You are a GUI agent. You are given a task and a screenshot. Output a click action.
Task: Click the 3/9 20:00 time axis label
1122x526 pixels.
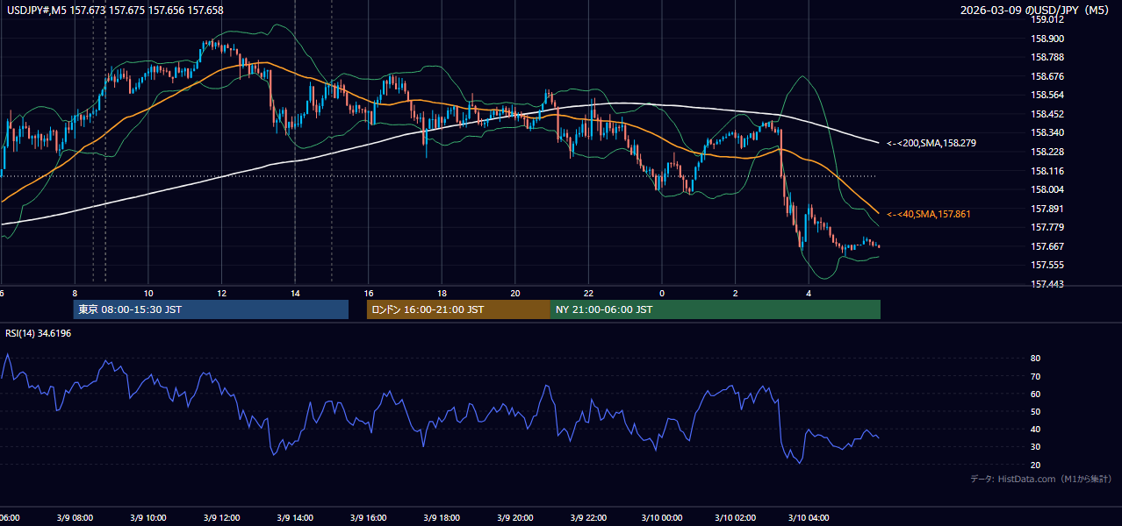[x=515, y=517]
